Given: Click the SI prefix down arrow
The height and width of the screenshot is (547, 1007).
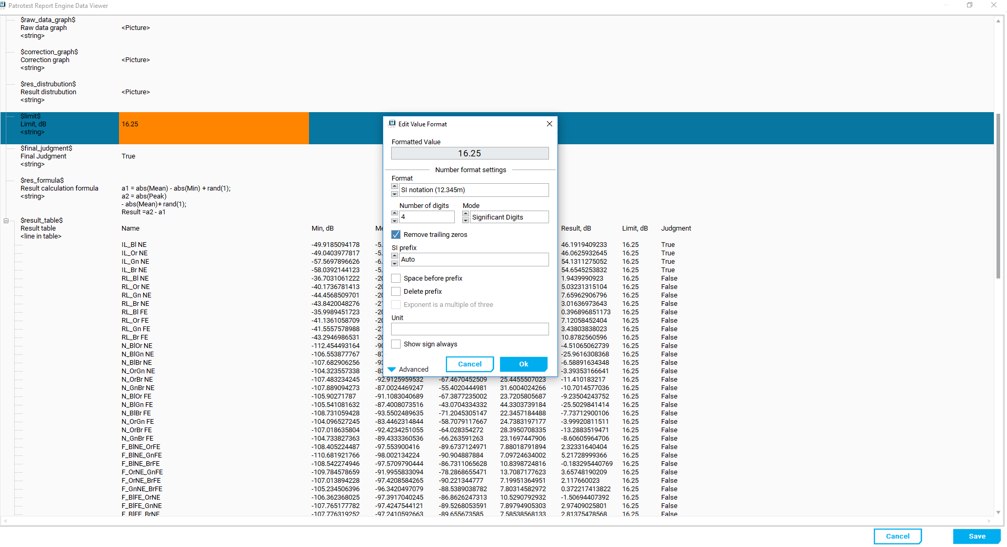Looking at the screenshot, I should click(395, 263).
